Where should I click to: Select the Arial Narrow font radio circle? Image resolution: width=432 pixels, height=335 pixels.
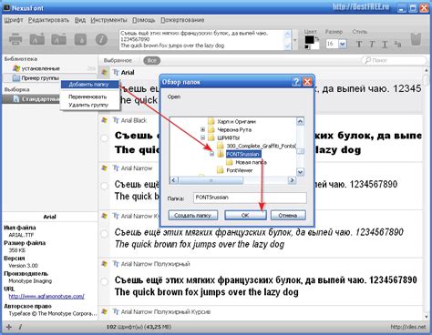click(104, 186)
